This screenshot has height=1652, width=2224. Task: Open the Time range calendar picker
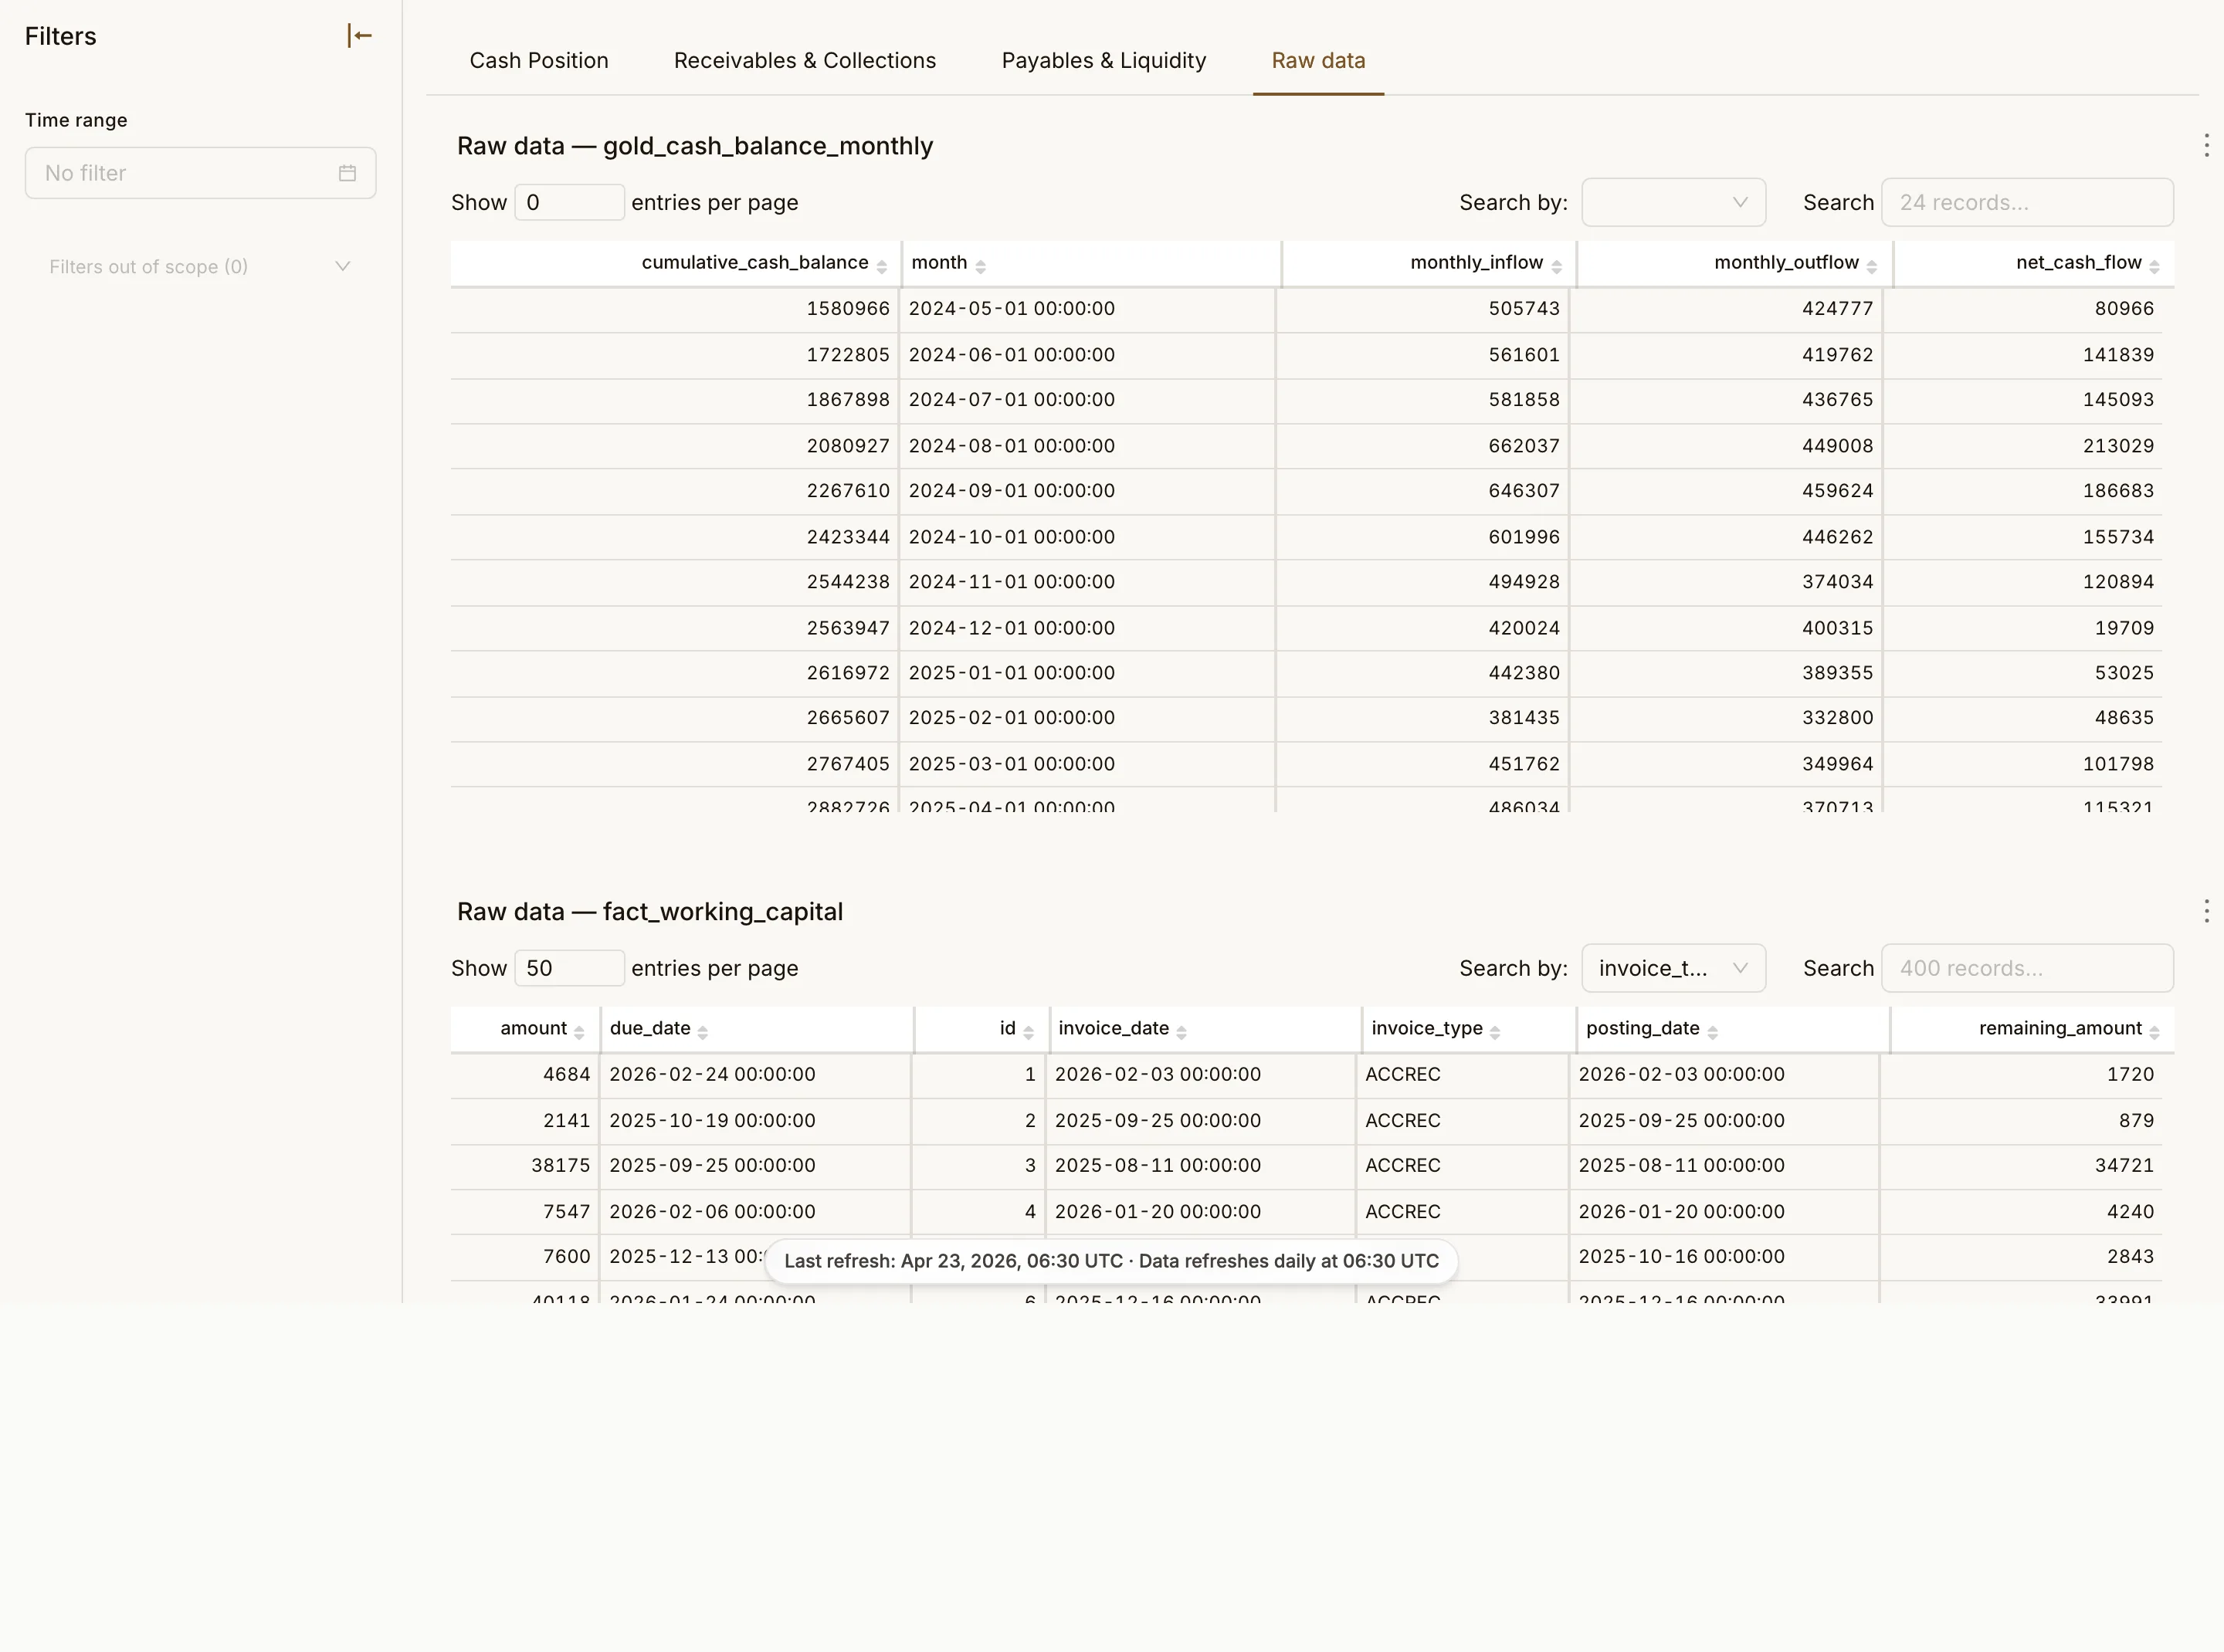click(x=347, y=173)
